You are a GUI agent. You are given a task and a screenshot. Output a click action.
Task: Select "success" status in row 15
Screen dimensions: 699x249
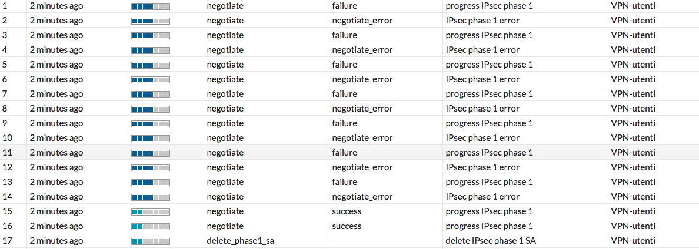347,211
